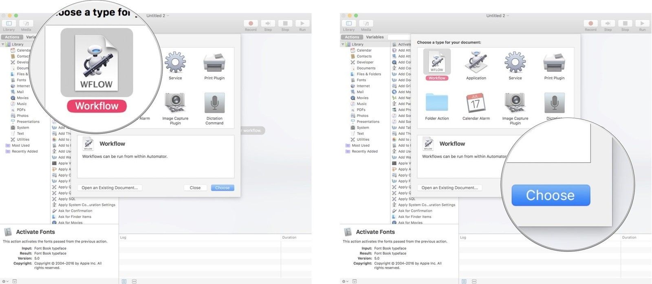The image size is (652, 284).
Task: Open the gear action menu in right window bottom-left
Action: point(345,281)
